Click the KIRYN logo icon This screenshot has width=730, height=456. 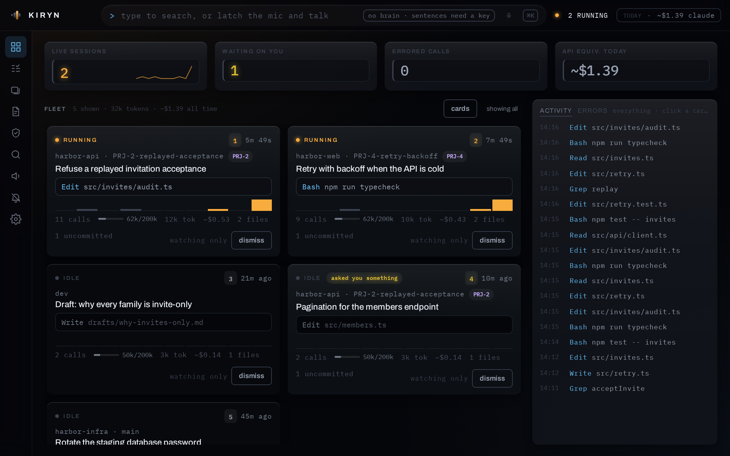pyautogui.click(x=16, y=15)
